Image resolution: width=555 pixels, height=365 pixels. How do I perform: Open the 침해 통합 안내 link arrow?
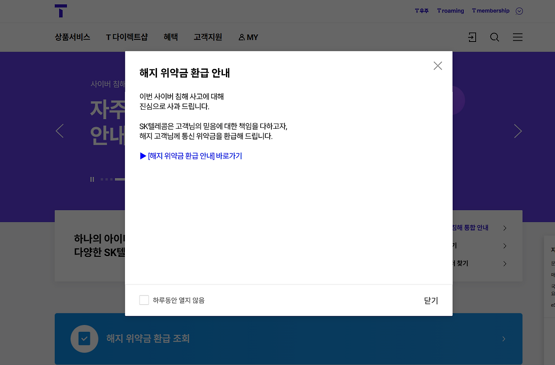pyautogui.click(x=505, y=228)
